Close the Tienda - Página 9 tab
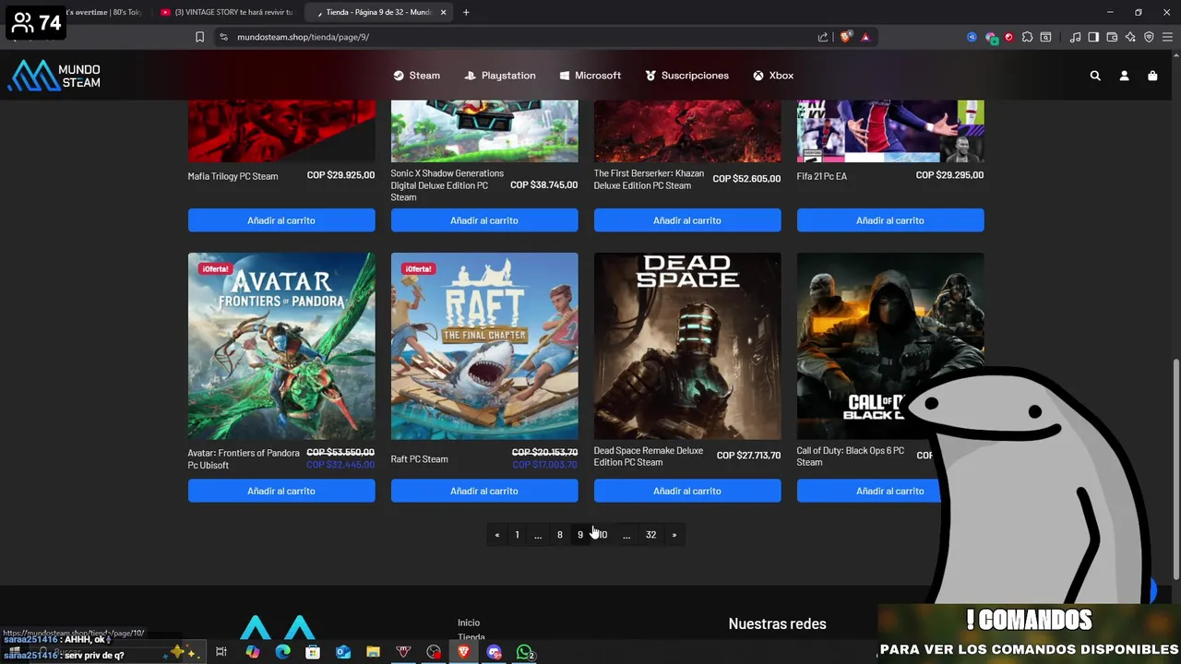1181x664 pixels. coord(444,12)
